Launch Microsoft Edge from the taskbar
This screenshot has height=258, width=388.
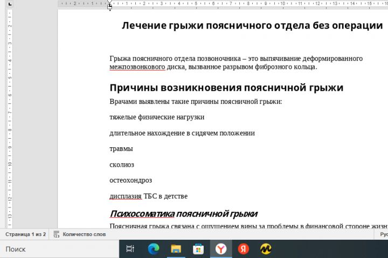click(x=154, y=249)
